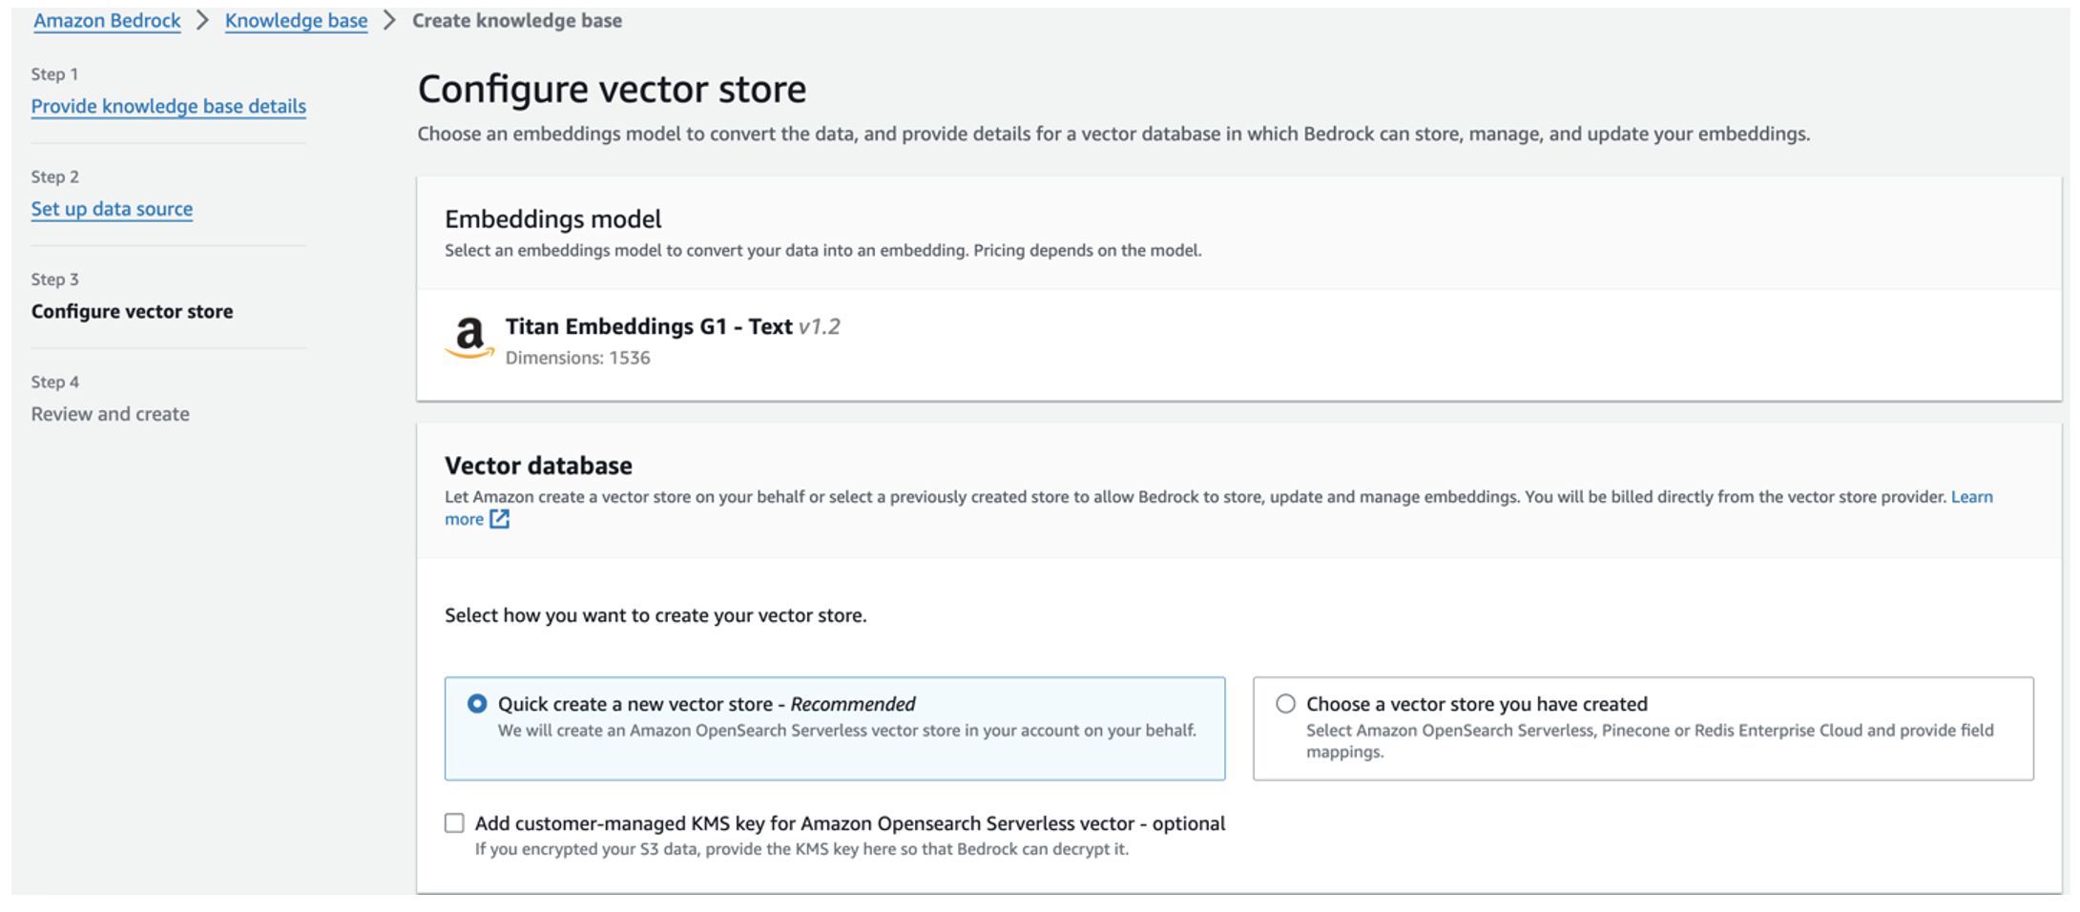Screen dimensions: 2080x912
Task: Click the external link icon after Learn more
Action: click(500, 519)
